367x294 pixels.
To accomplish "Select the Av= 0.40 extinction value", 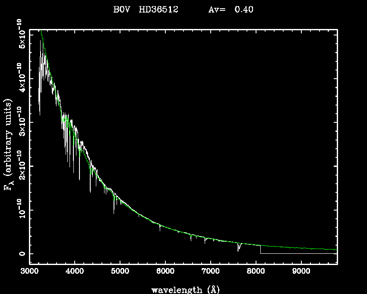I will (231, 9).
